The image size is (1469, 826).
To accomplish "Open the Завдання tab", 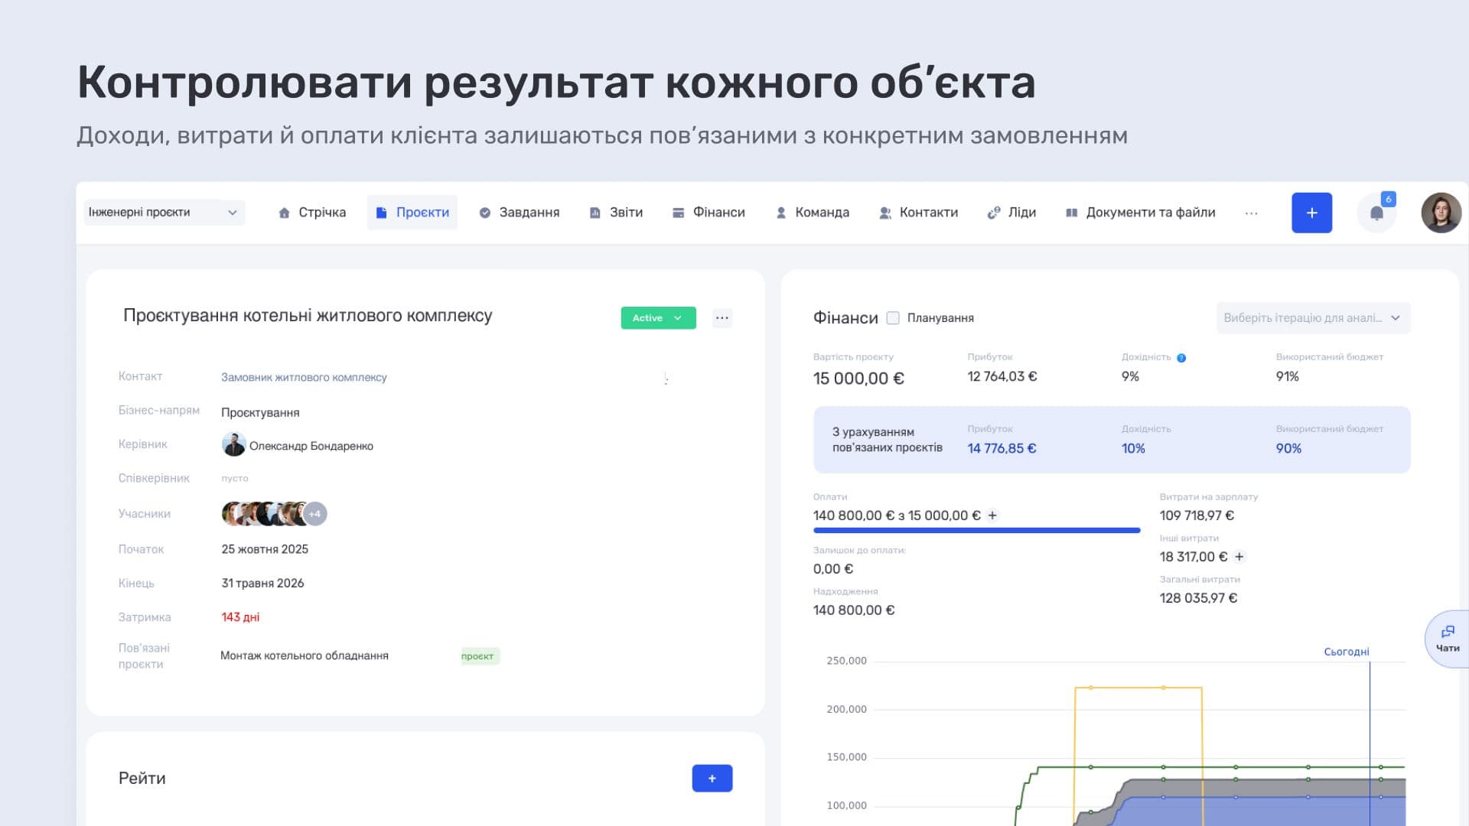I will click(x=520, y=213).
